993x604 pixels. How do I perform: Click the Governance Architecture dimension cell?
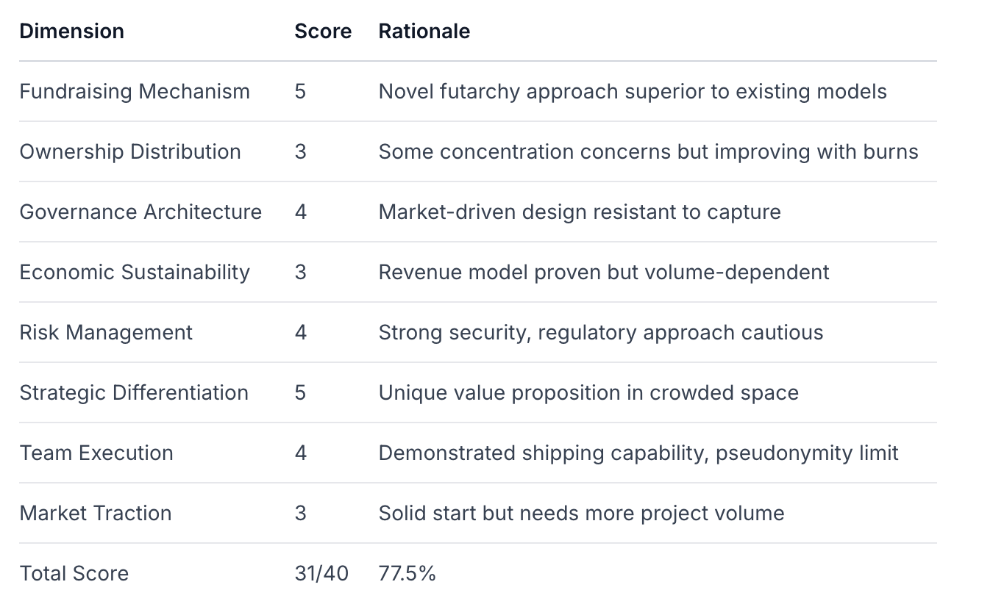tap(140, 212)
